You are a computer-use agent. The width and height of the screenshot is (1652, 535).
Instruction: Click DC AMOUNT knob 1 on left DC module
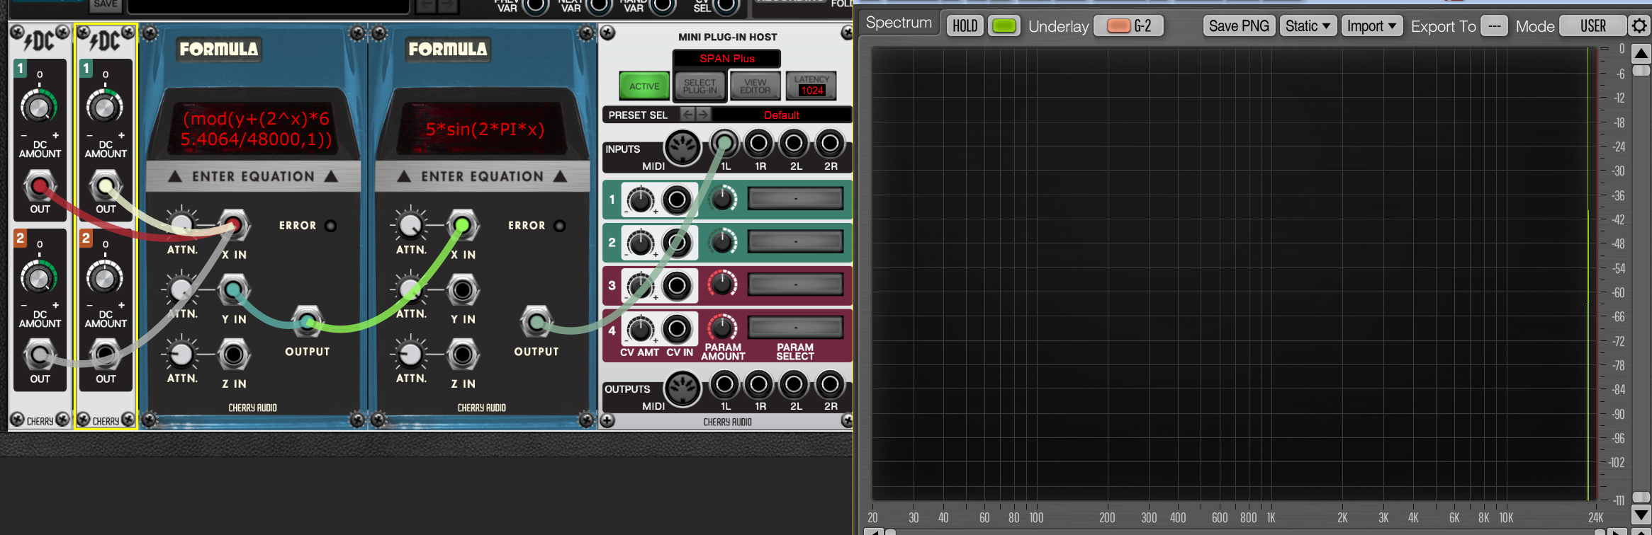(38, 108)
